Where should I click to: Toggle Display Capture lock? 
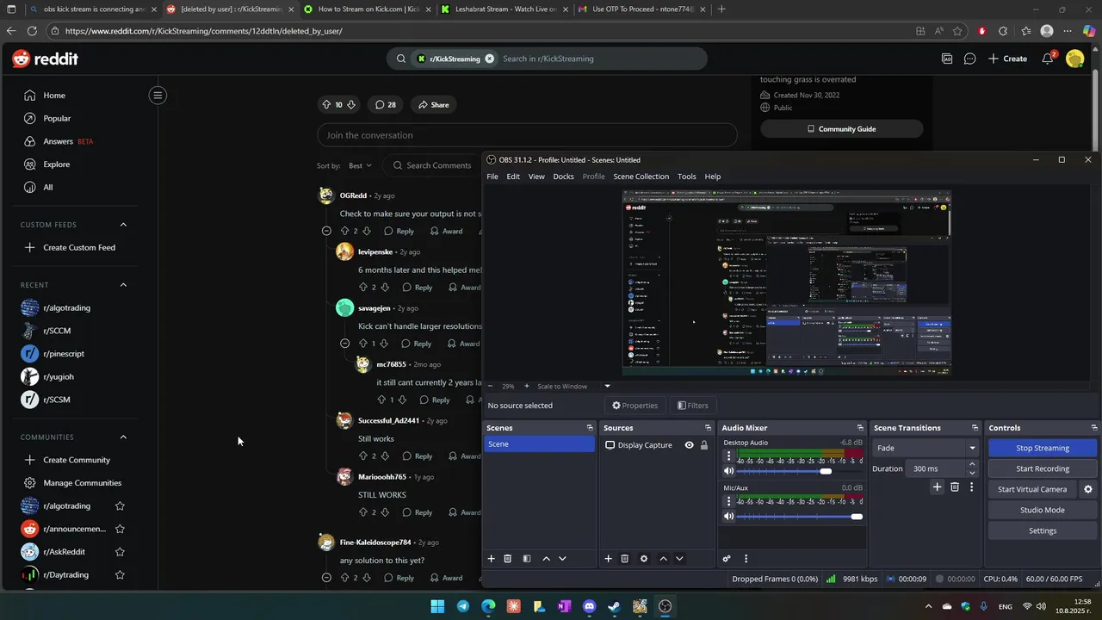point(704,445)
